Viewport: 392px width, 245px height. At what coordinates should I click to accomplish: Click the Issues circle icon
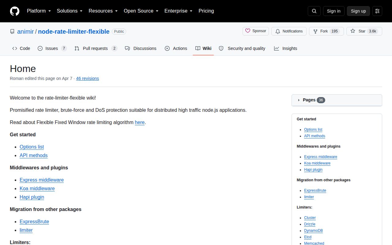click(40, 48)
